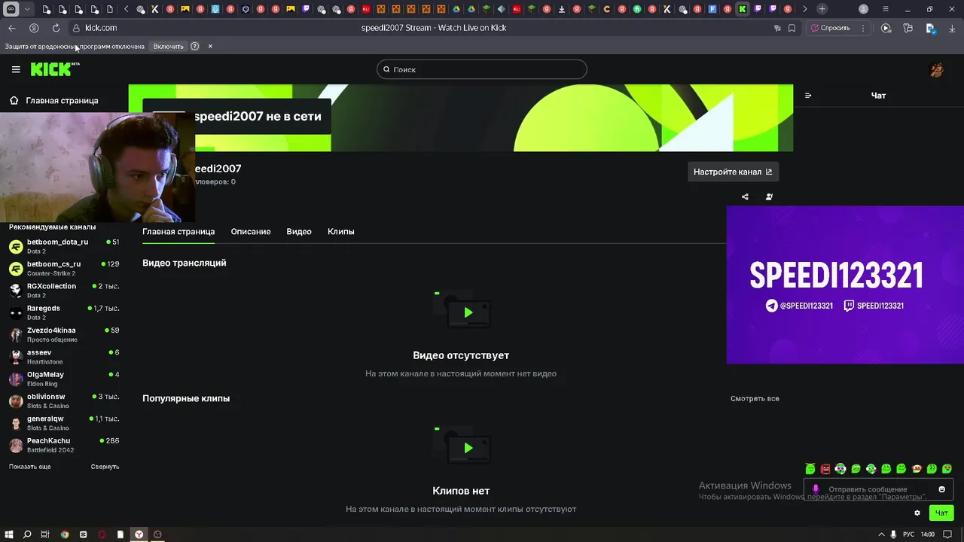Image resolution: width=964 pixels, height=542 pixels.
Task: Open the user avatar menu at top right
Action: (x=936, y=69)
